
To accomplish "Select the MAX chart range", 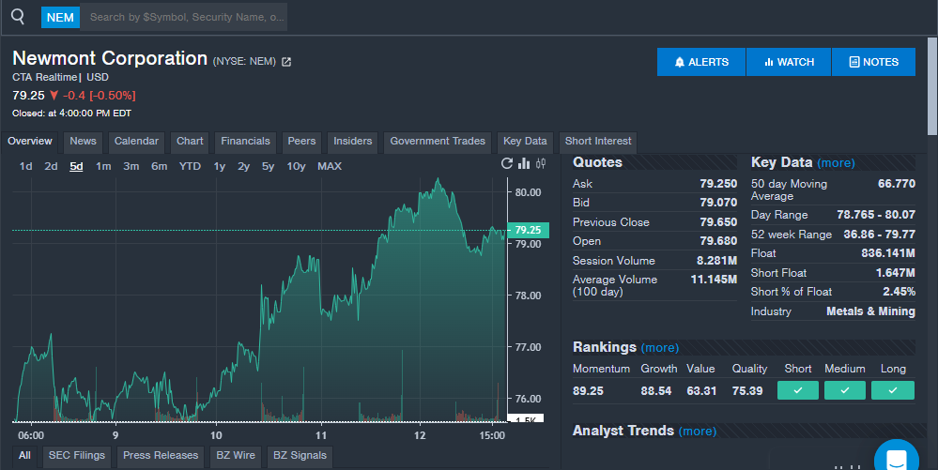I will click(330, 166).
